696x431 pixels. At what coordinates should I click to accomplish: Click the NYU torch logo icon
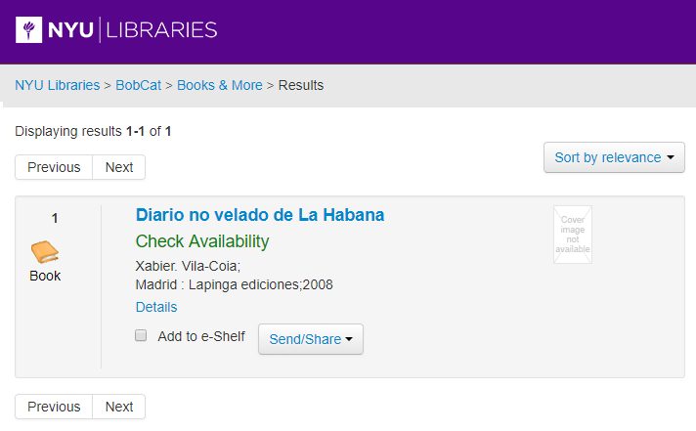pos(29,29)
